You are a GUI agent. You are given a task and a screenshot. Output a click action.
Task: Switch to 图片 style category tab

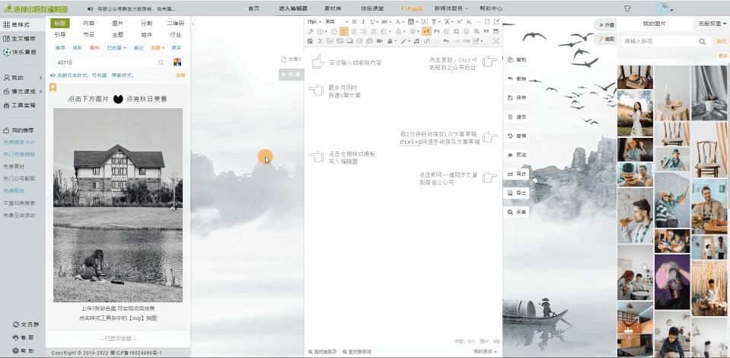click(118, 24)
